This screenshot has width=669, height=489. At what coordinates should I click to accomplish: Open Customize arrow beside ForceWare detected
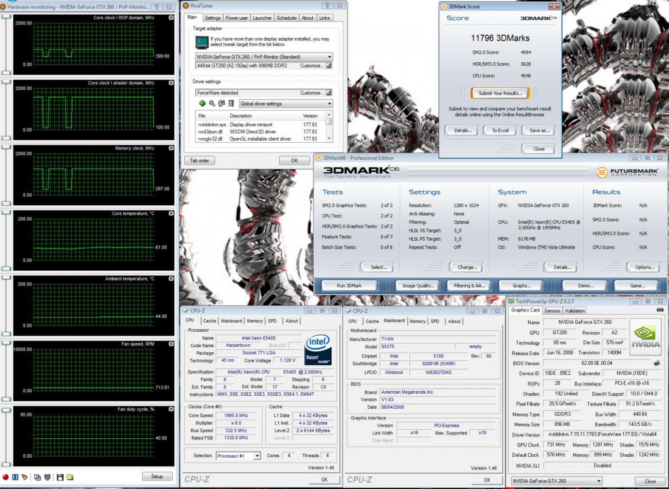coord(329,93)
